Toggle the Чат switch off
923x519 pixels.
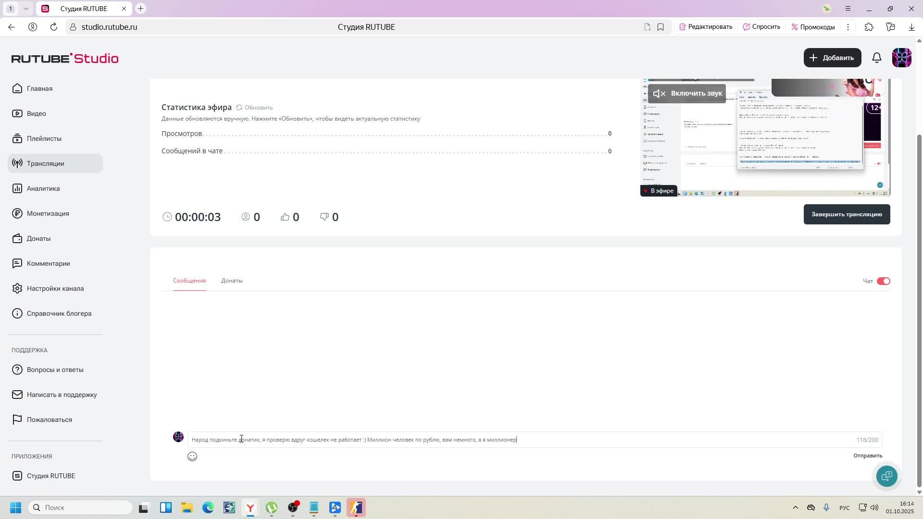click(x=883, y=281)
